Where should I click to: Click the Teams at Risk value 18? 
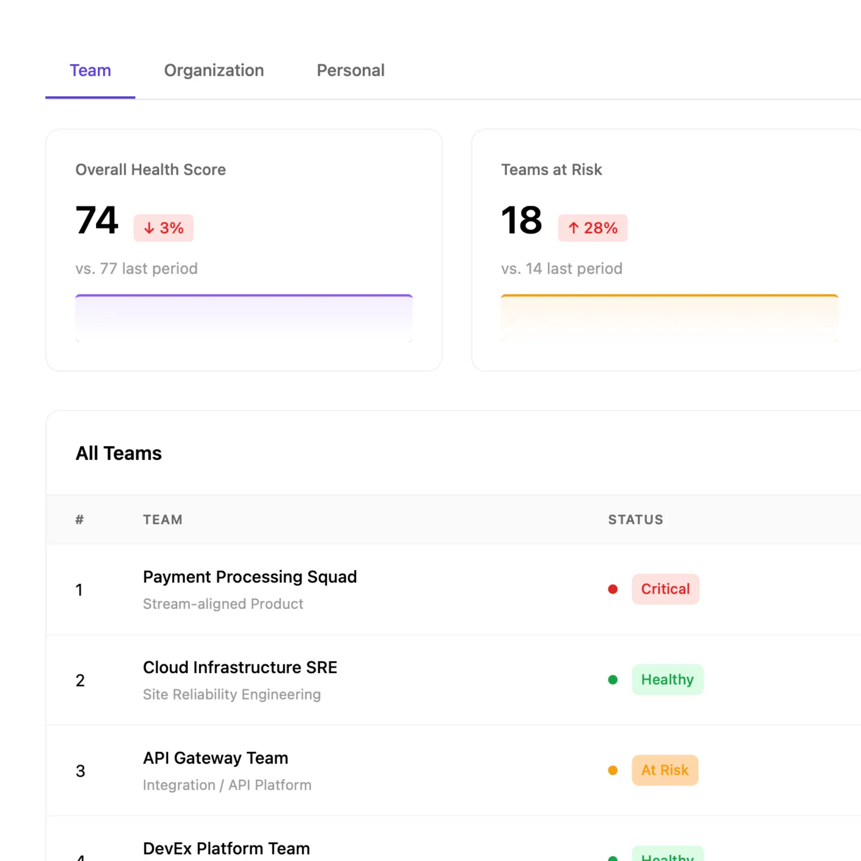pyautogui.click(x=521, y=220)
